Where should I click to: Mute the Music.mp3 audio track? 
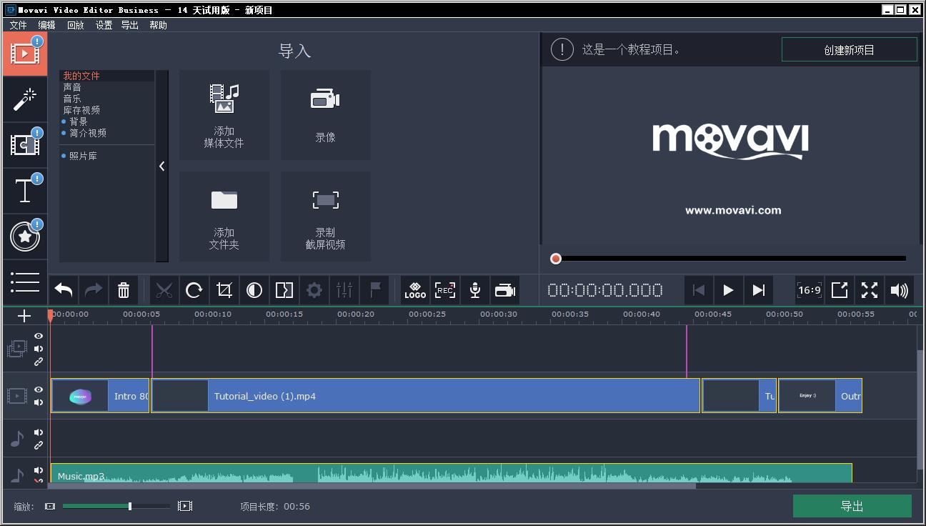point(39,470)
